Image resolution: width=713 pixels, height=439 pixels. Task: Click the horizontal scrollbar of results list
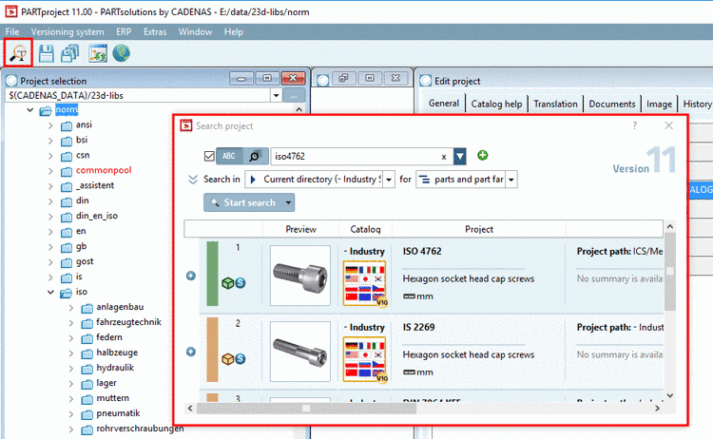point(423,408)
